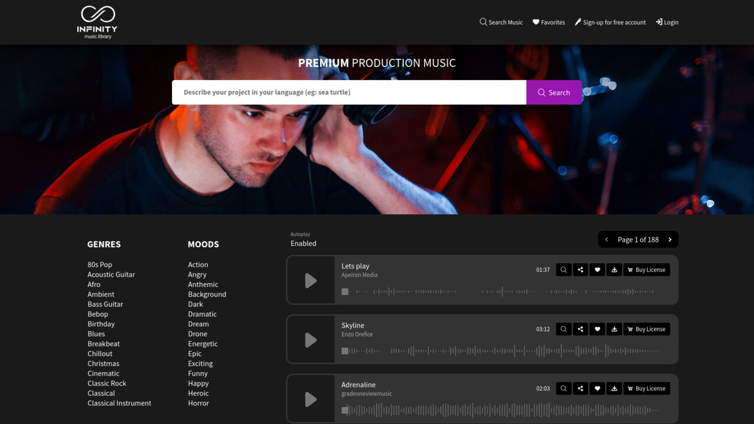The image size is (754, 424).
Task: Open the Adrenaline track title
Action: [359, 385]
